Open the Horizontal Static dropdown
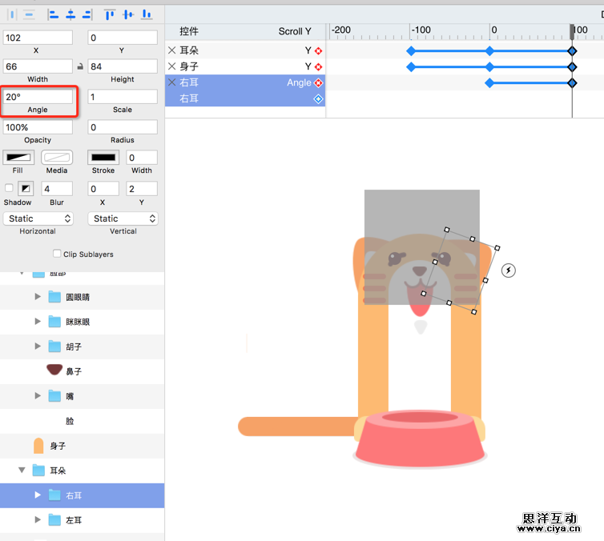 [38, 218]
